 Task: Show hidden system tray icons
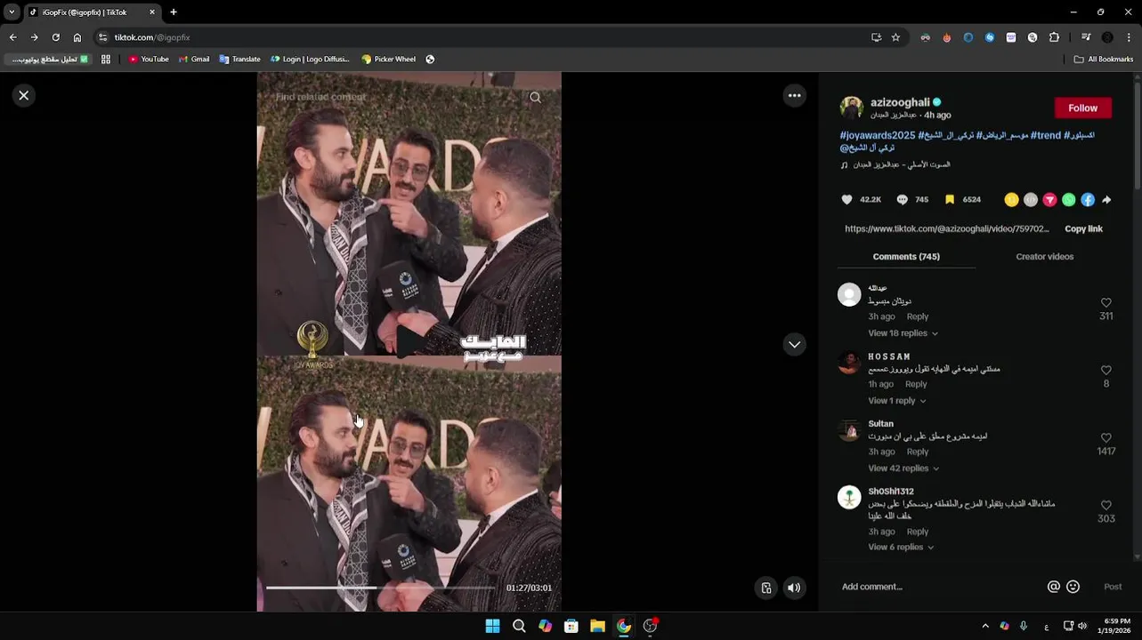pyautogui.click(x=984, y=626)
